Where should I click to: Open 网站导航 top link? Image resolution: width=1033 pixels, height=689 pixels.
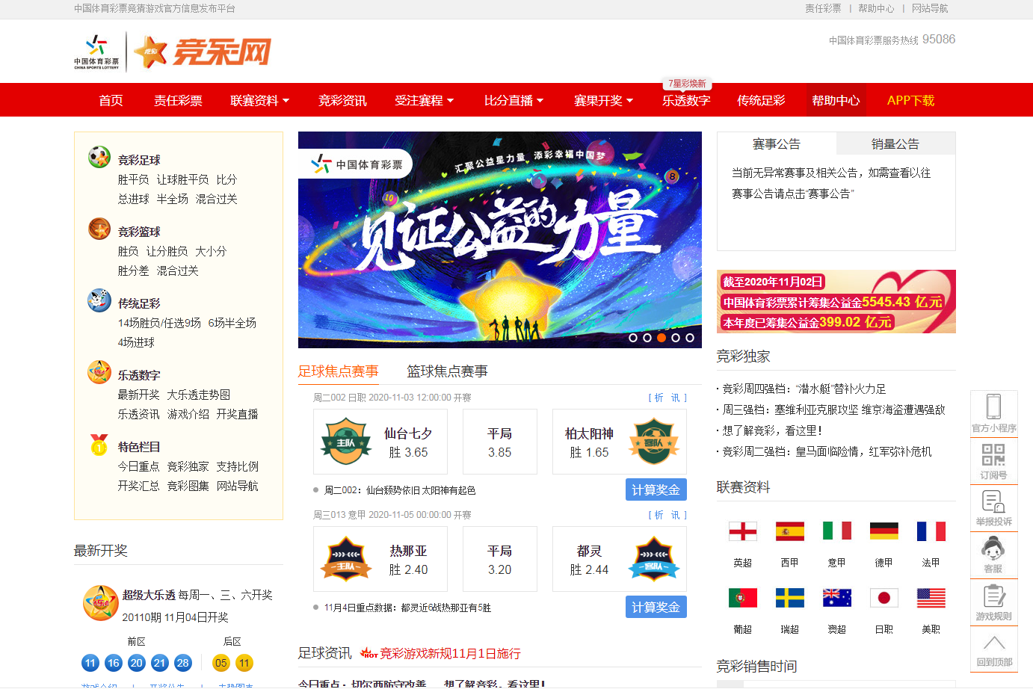[930, 8]
